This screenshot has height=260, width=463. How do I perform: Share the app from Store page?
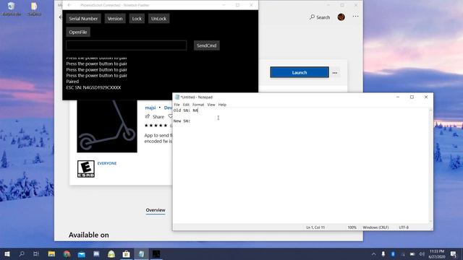click(x=155, y=117)
